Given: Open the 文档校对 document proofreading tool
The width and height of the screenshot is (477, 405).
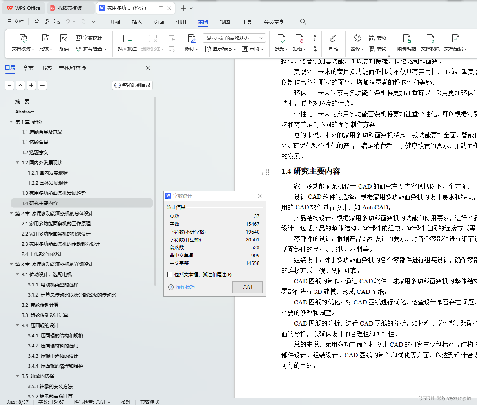Looking at the screenshot, I should pos(23,38).
